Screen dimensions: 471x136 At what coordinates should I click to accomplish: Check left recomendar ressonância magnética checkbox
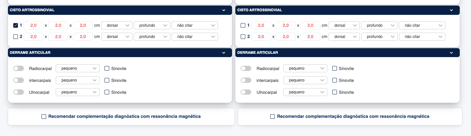coord(44,116)
